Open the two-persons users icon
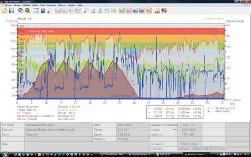The image size is (251, 157). point(164,11)
